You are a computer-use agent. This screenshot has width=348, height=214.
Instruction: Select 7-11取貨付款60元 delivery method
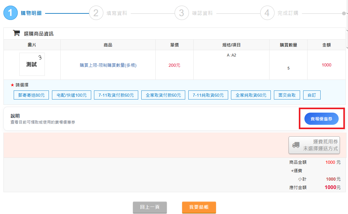(x=116, y=95)
